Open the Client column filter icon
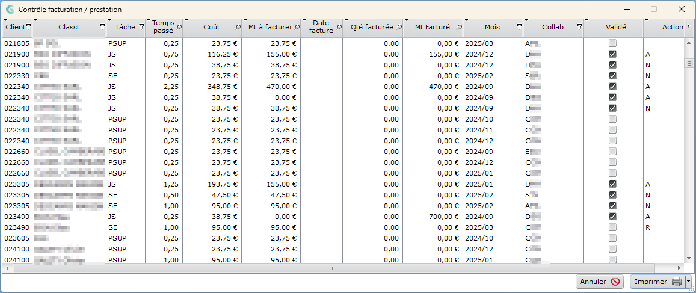Screen dimensions: 696x293 [28, 27]
